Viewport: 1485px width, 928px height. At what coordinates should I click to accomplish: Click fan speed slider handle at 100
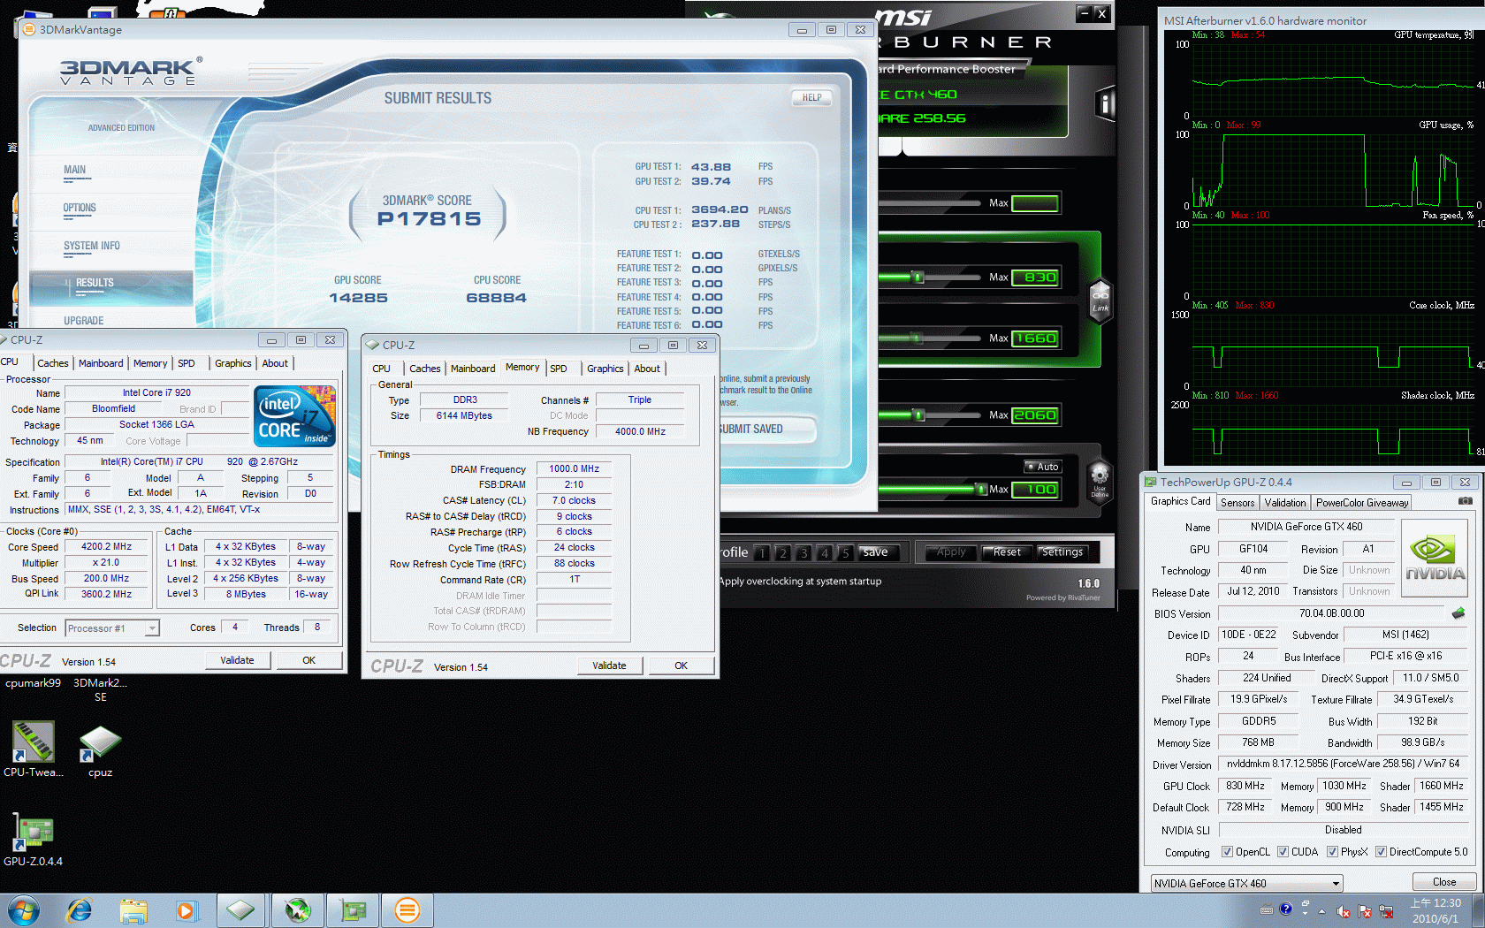pos(981,489)
